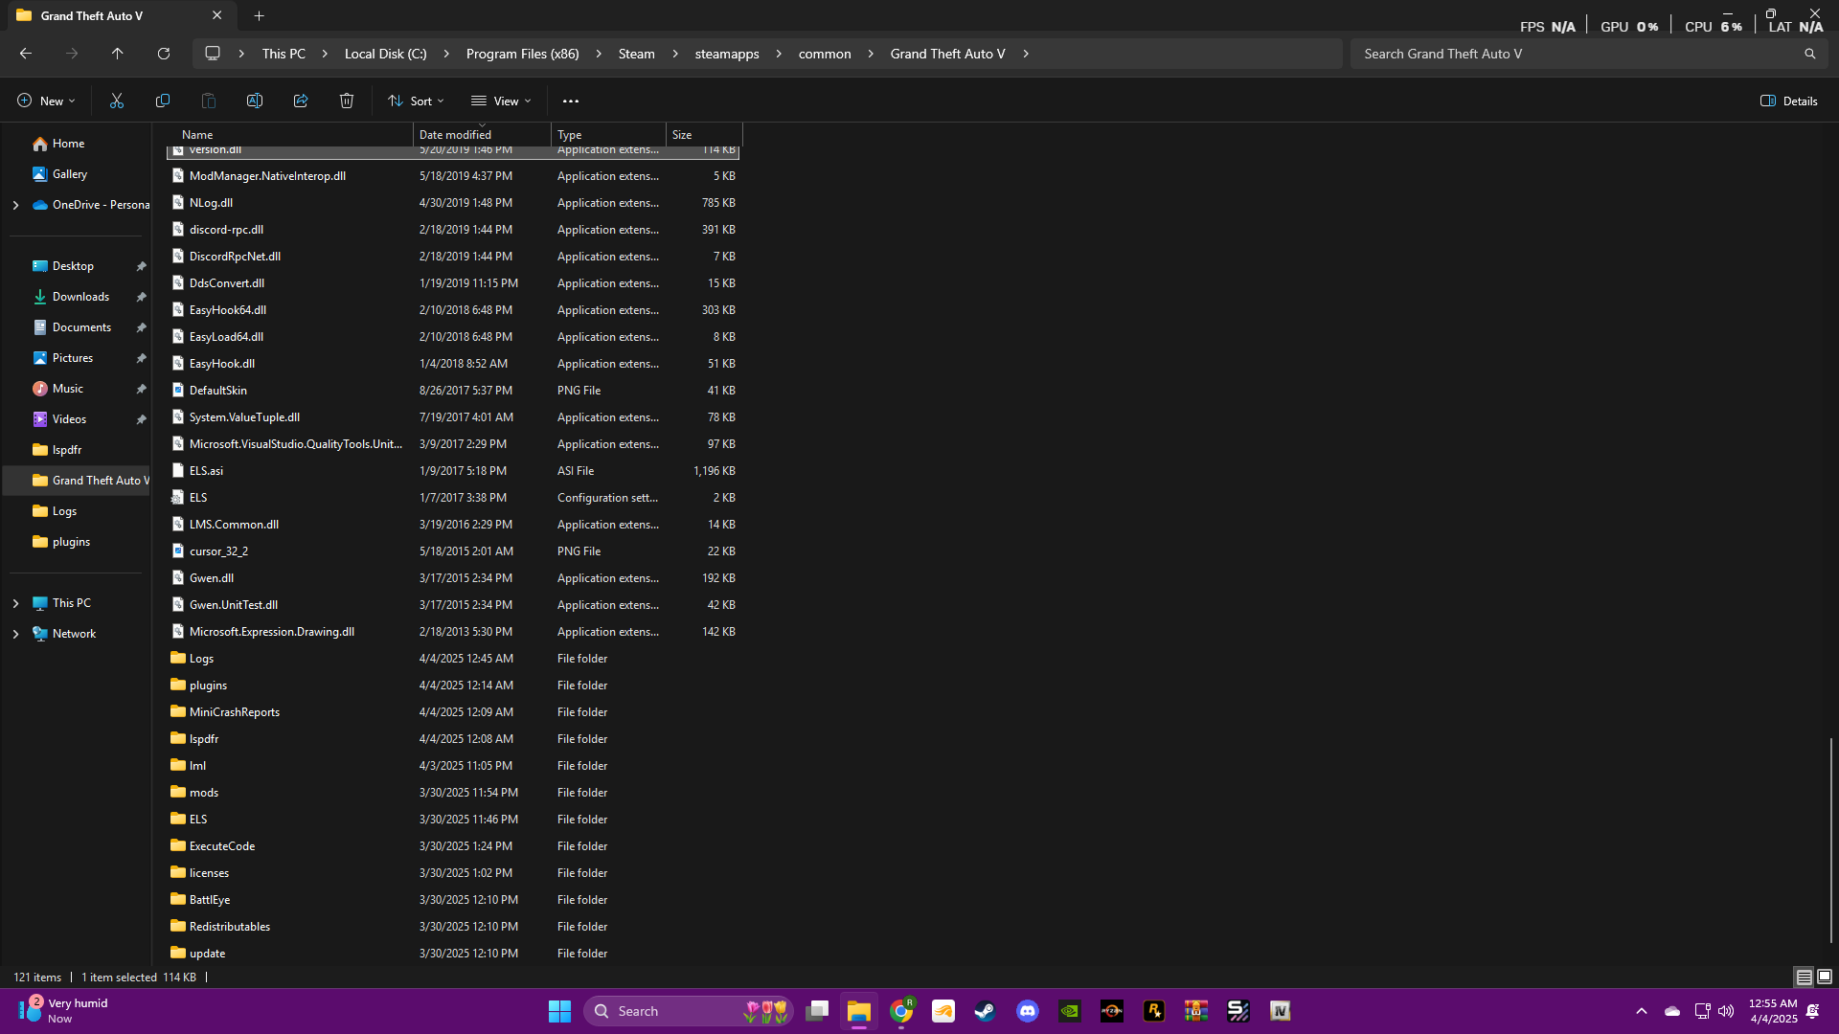Viewport: 1839px width, 1034px height.
Task: Open the View dropdown
Action: (x=501, y=101)
